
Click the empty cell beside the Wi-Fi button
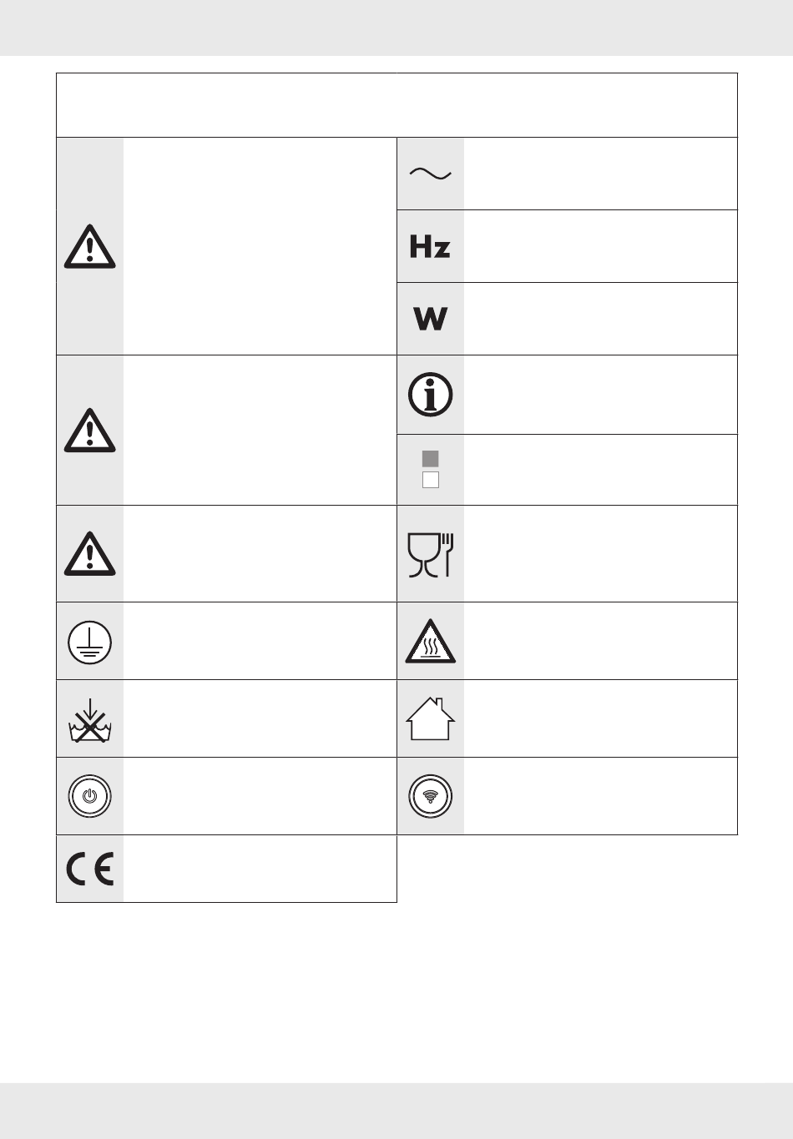pyautogui.click(x=600, y=796)
